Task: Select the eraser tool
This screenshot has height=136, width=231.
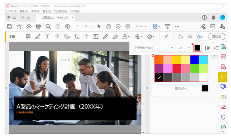Action: pyautogui.click(x=115, y=37)
